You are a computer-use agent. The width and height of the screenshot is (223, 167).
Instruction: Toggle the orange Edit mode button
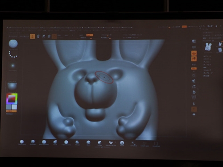33,36
